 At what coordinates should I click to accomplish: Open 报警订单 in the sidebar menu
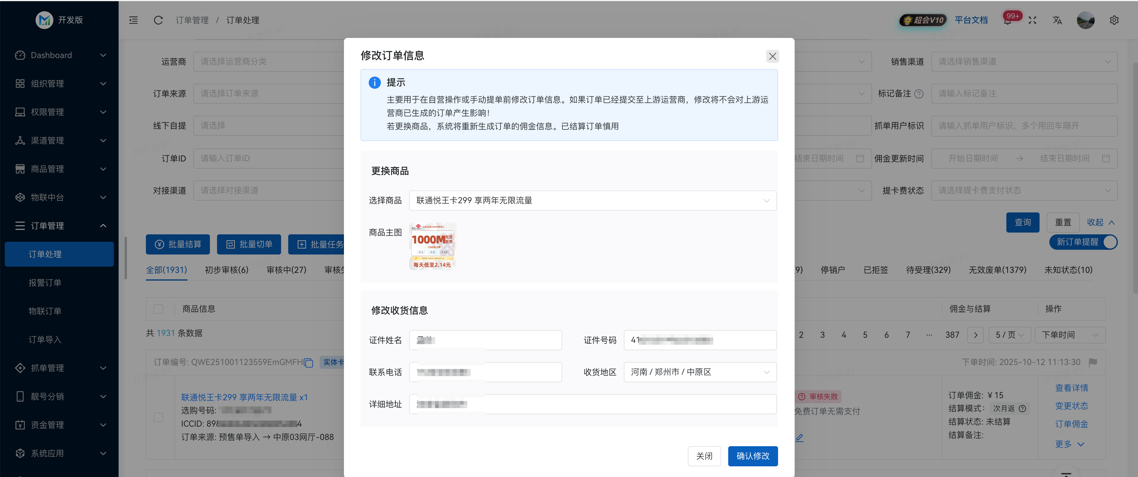[x=44, y=282]
